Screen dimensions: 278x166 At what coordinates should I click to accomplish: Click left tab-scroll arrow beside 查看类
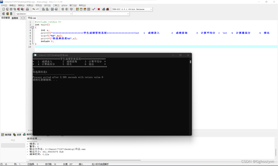(21, 18)
